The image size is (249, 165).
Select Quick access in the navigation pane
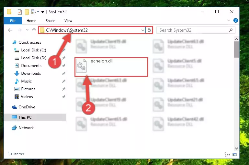30,42
